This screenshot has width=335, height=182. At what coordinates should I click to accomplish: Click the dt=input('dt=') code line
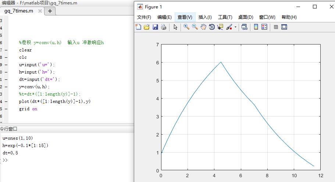pos(39,79)
